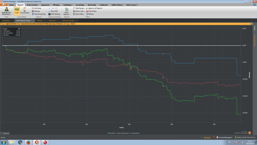Select the Graph side tab
Screen dimensions: 257x145
point(254,28)
